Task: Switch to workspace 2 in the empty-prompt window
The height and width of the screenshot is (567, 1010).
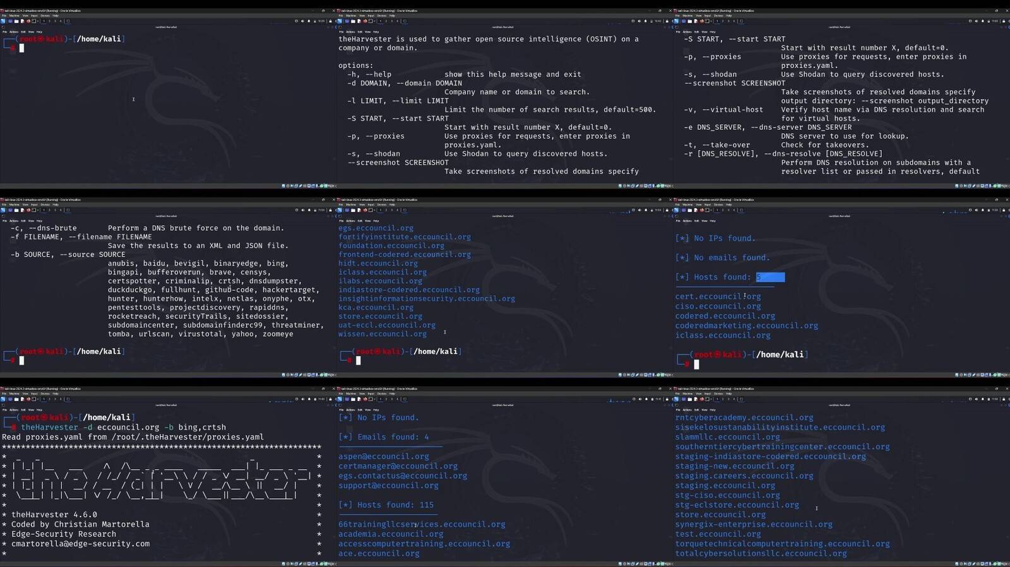Action: click(49, 21)
